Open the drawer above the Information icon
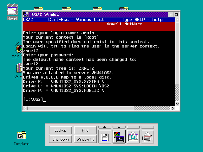 (x=133, y=127)
